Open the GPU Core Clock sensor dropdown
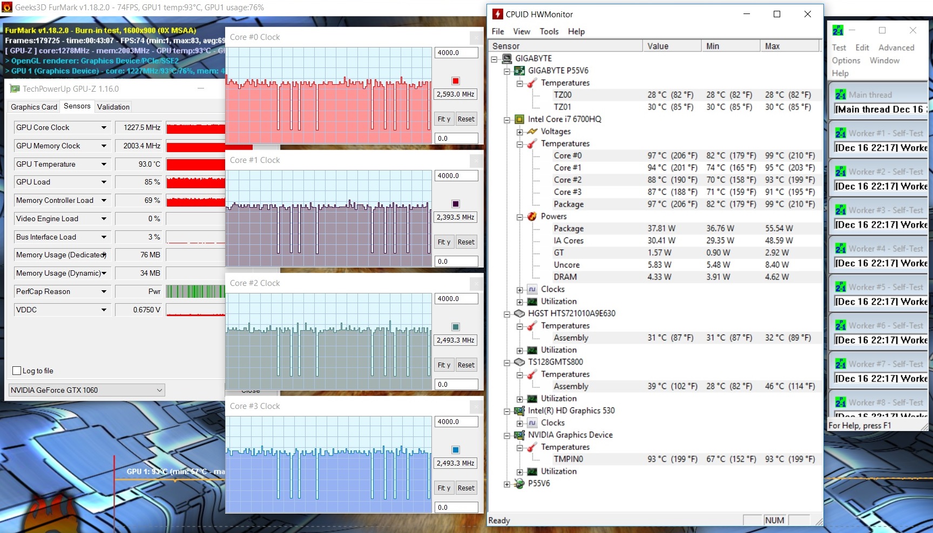The image size is (933, 533). pos(104,127)
